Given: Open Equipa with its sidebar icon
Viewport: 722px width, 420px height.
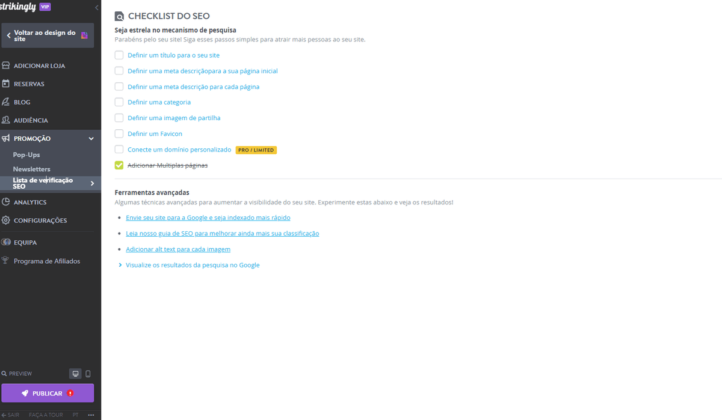Looking at the screenshot, I should click(x=7, y=242).
